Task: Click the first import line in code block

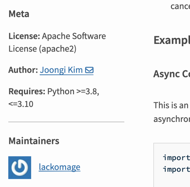Action: coord(176,158)
